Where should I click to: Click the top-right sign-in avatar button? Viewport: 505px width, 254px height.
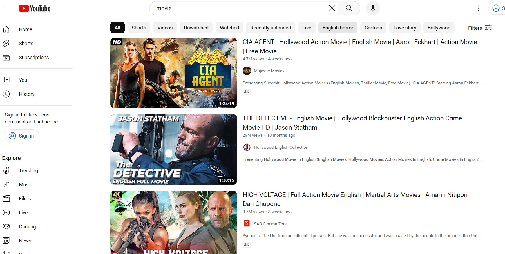(497, 8)
